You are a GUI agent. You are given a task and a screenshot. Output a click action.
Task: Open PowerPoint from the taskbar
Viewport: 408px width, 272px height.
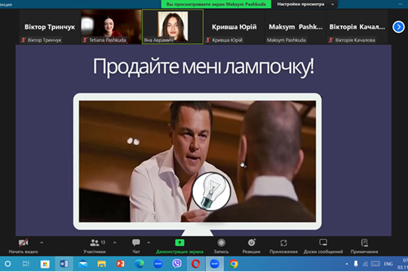(120, 264)
